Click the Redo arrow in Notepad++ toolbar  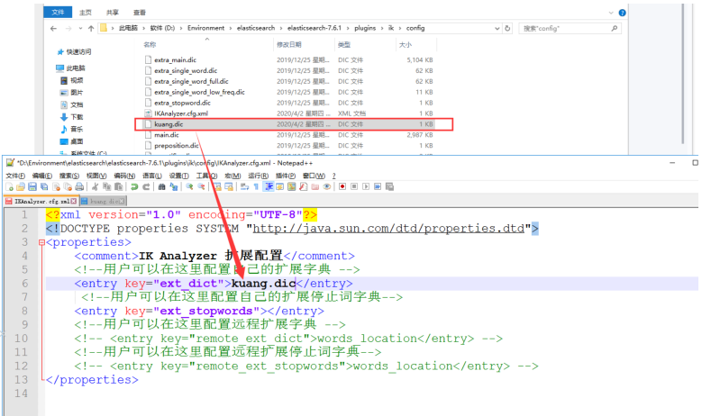145,186
